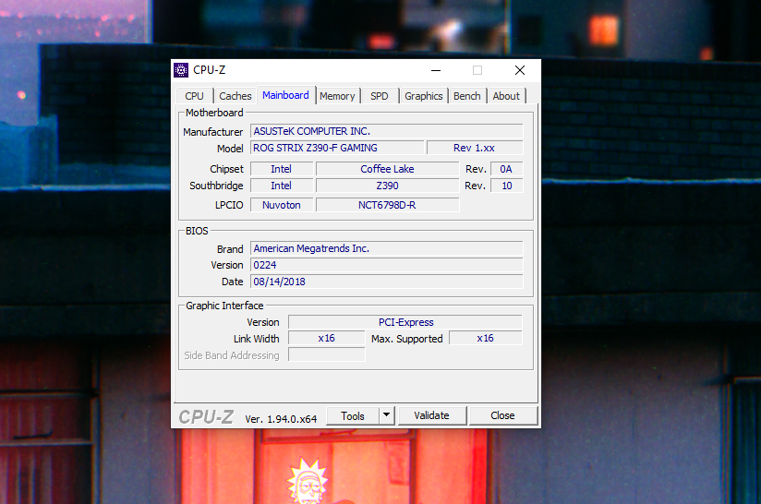Click the CPU-Z app icon in title bar
This screenshot has height=504, width=761.
click(x=181, y=70)
